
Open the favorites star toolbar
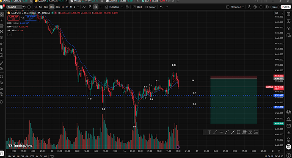(x=2, y=153)
